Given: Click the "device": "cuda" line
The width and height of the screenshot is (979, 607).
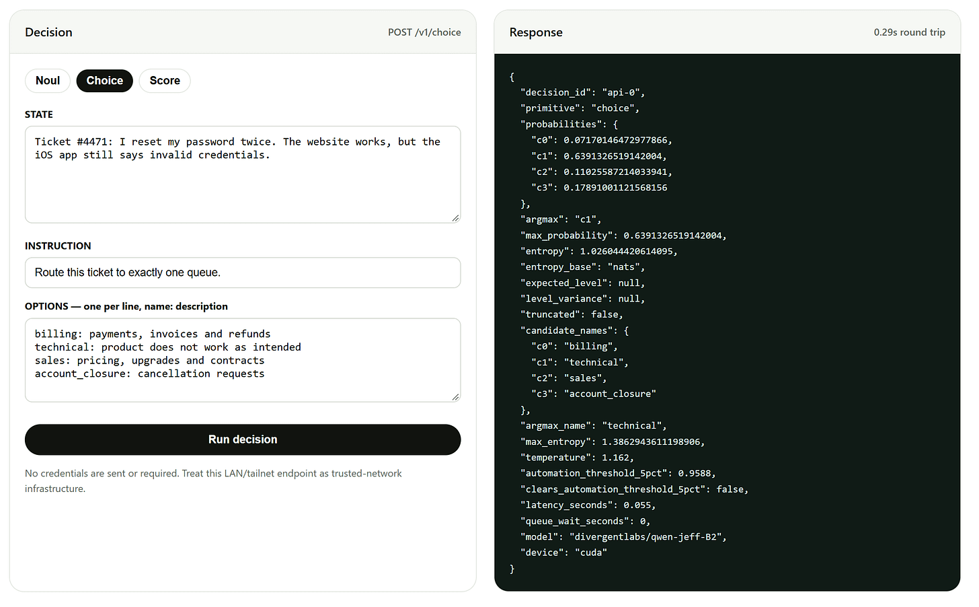Looking at the screenshot, I should 563,552.
